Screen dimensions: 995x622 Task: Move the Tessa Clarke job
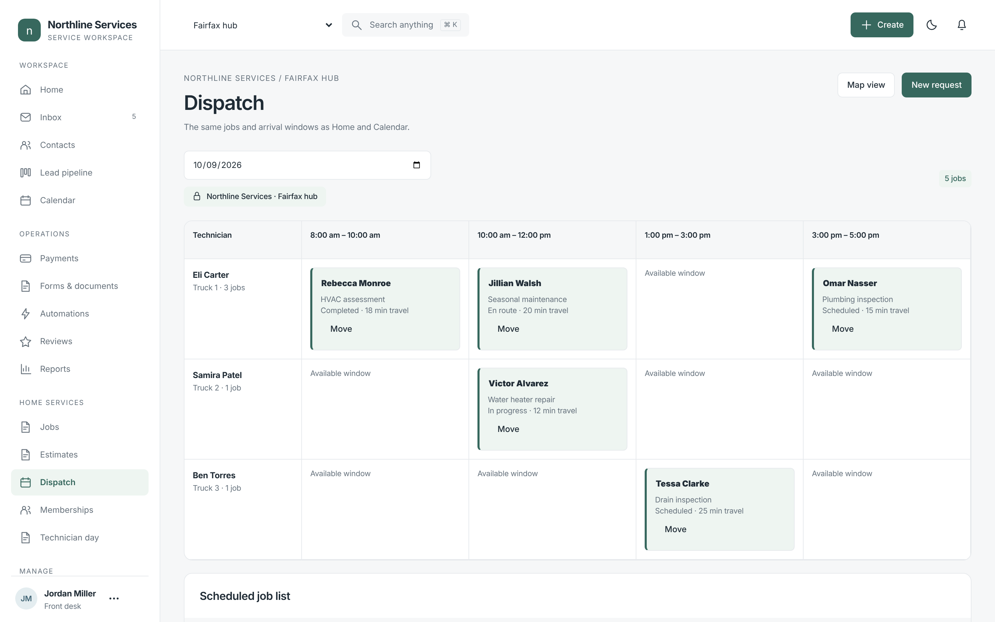pos(675,529)
